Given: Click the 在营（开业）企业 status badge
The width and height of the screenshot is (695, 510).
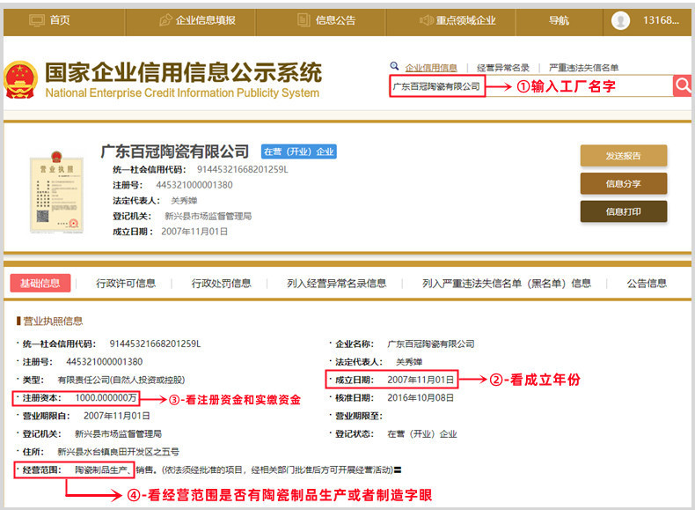Looking at the screenshot, I should tap(299, 152).
